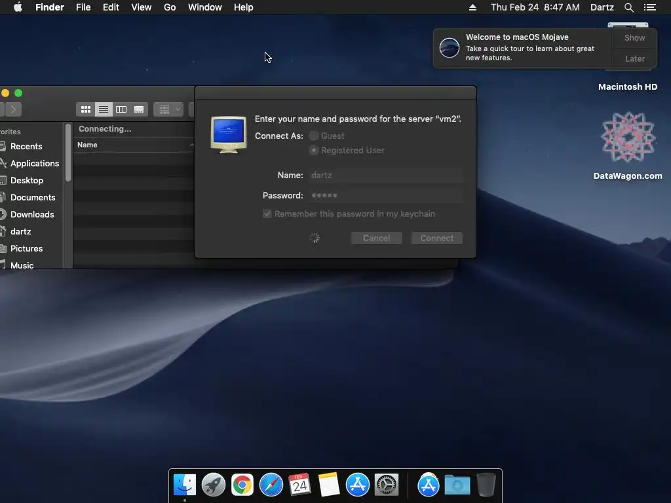
Task: Open Documents in Finder sidebar
Action: (33, 198)
